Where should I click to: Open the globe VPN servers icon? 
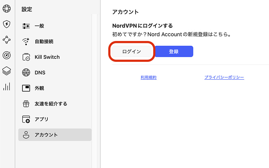click(6, 8)
